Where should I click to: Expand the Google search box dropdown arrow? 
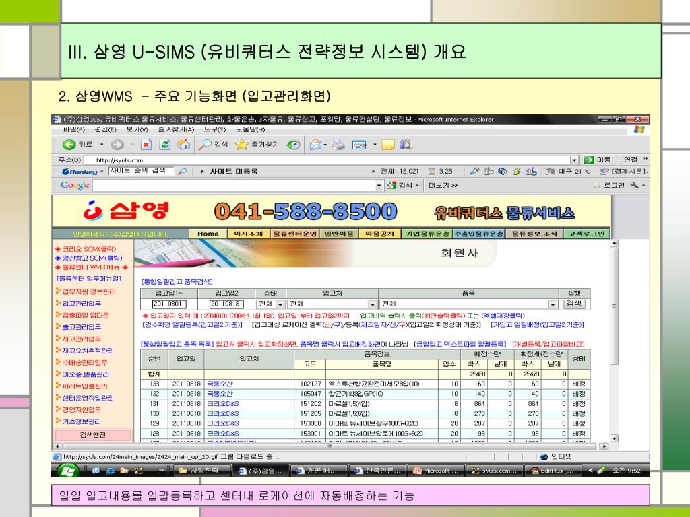point(379,186)
